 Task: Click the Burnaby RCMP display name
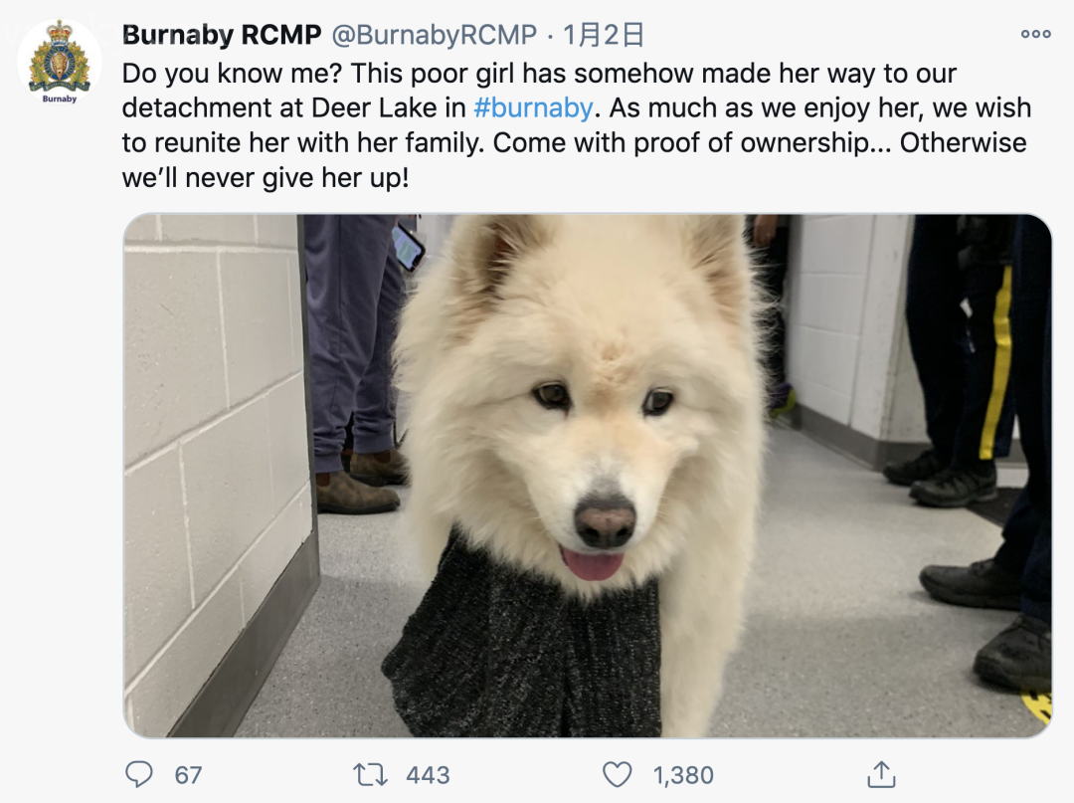tap(221, 34)
